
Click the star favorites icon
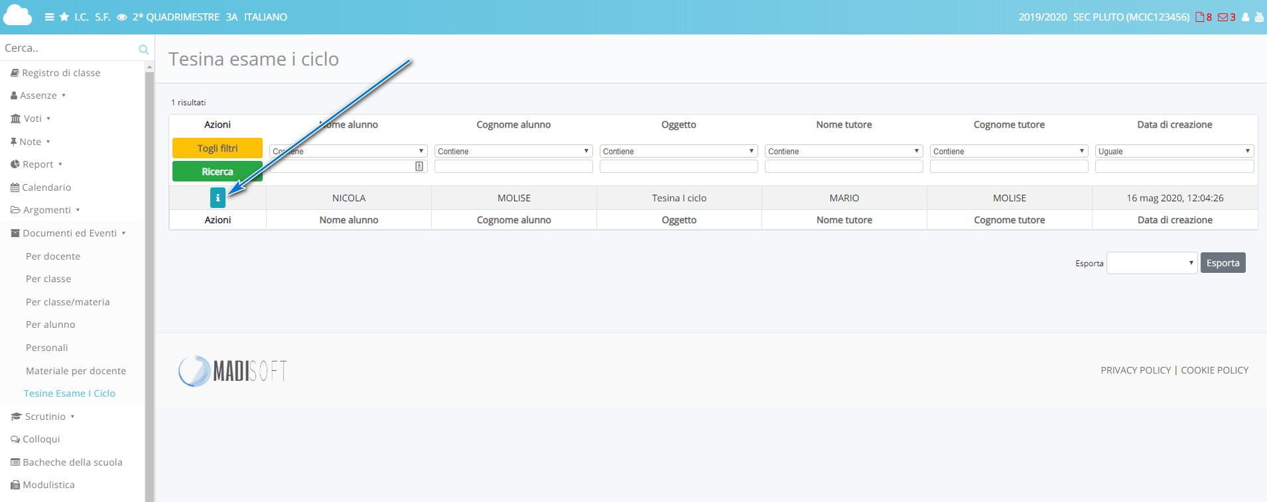64,17
